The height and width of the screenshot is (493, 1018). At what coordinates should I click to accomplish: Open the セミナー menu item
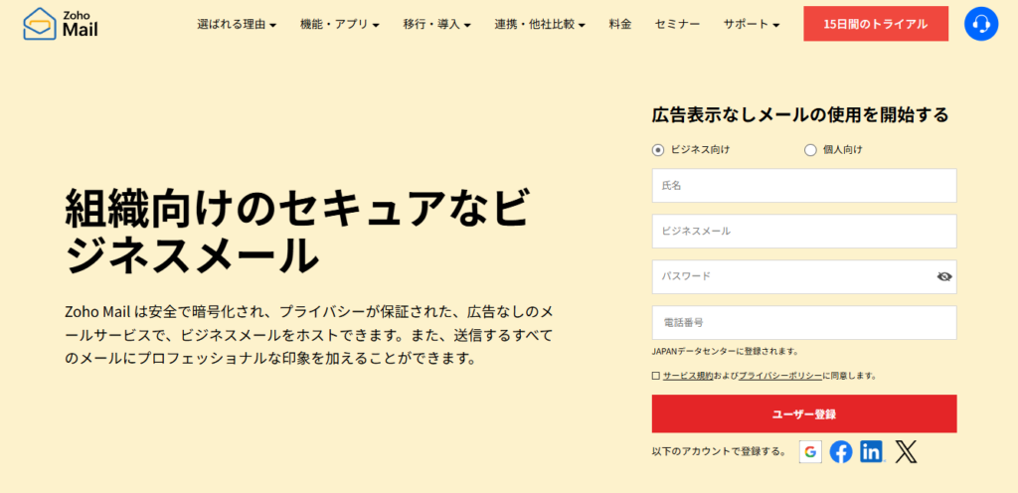pyautogui.click(x=677, y=24)
